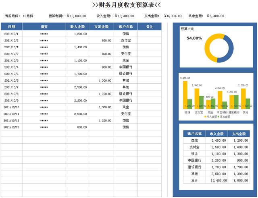Click the green 支出金额 legend swatch
258x198 pixels.
(218, 116)
